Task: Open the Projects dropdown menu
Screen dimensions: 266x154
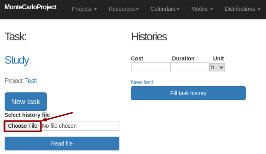Action: click(84, 9)
